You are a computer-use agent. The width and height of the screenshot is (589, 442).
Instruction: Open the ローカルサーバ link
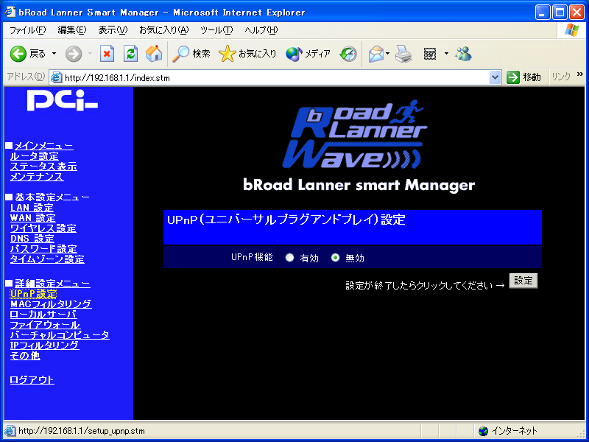coord(43,315)
